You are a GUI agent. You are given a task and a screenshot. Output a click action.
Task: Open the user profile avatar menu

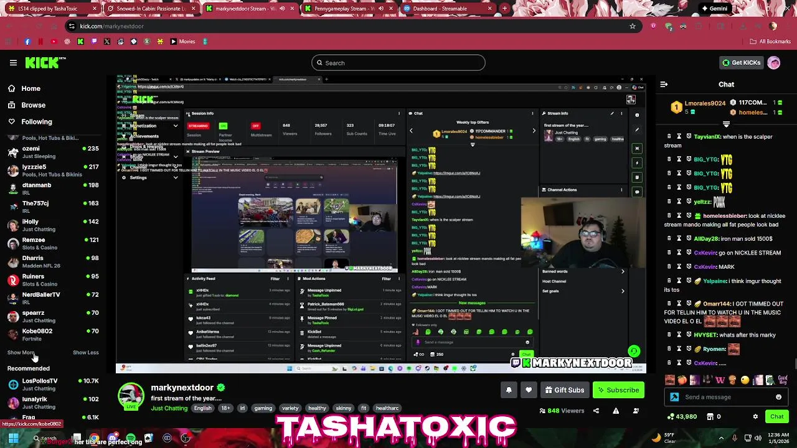coord(774,63)
